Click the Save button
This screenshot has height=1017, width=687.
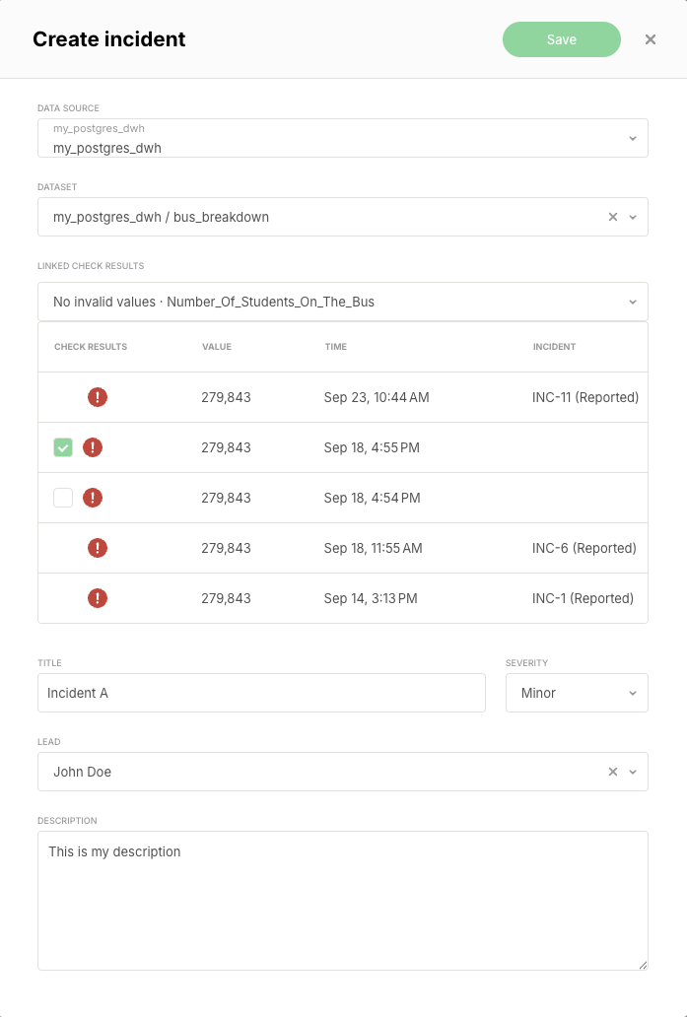(561, 39)
